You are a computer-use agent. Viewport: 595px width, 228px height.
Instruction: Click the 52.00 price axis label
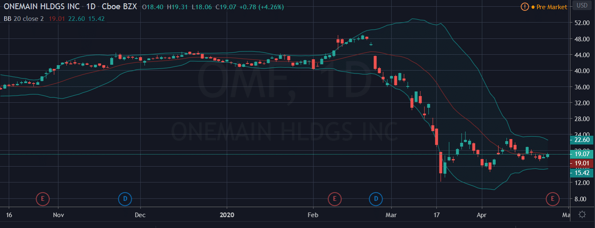(581, 23)
